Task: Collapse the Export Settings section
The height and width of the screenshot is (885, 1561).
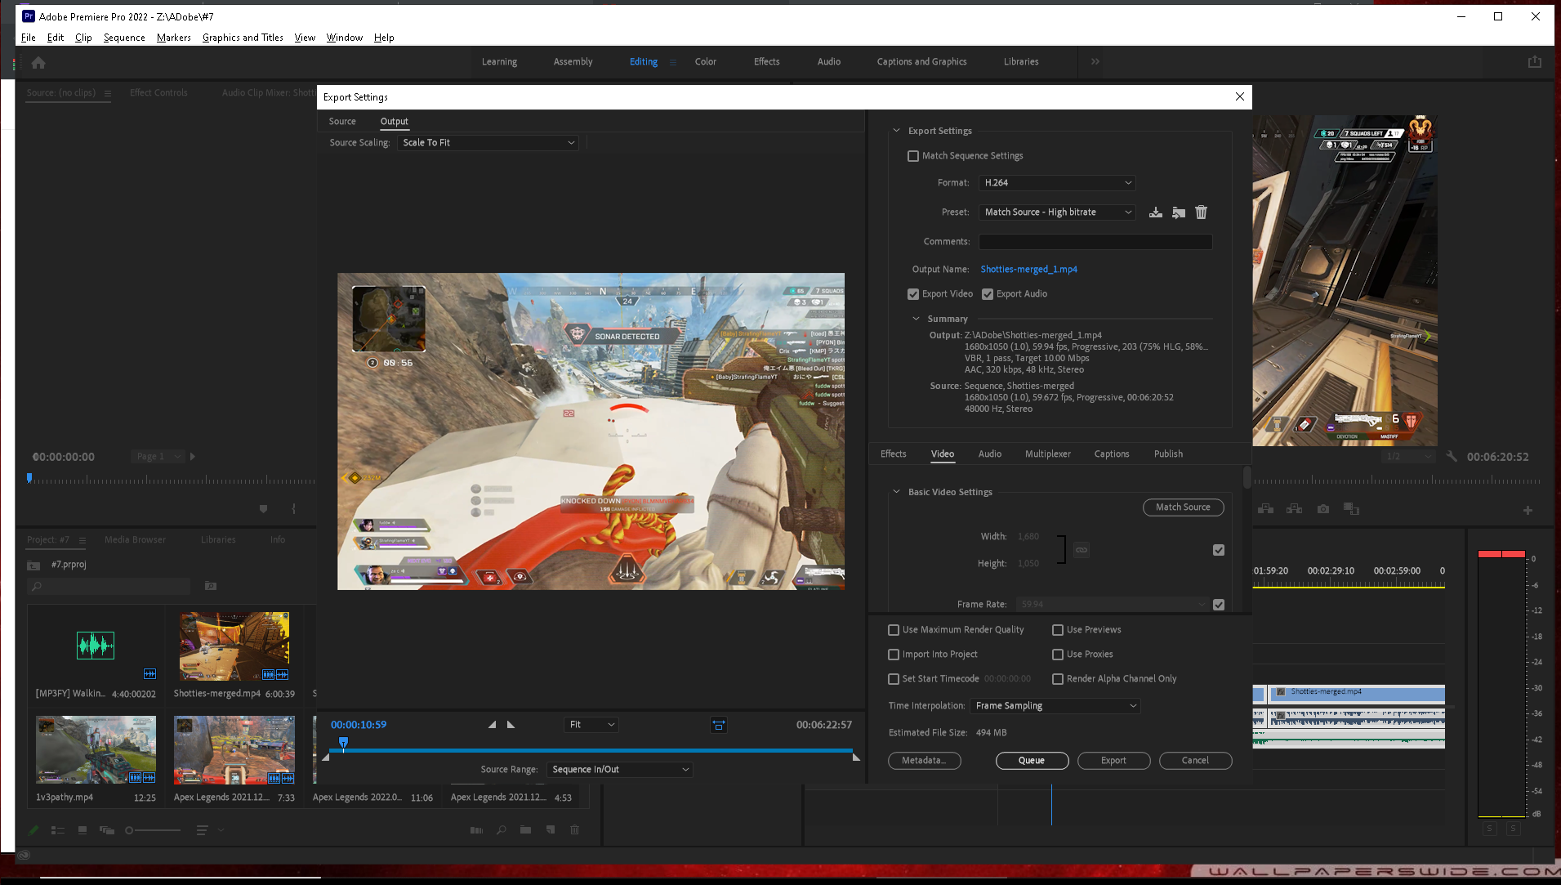Action: click(x=896, y=131)
